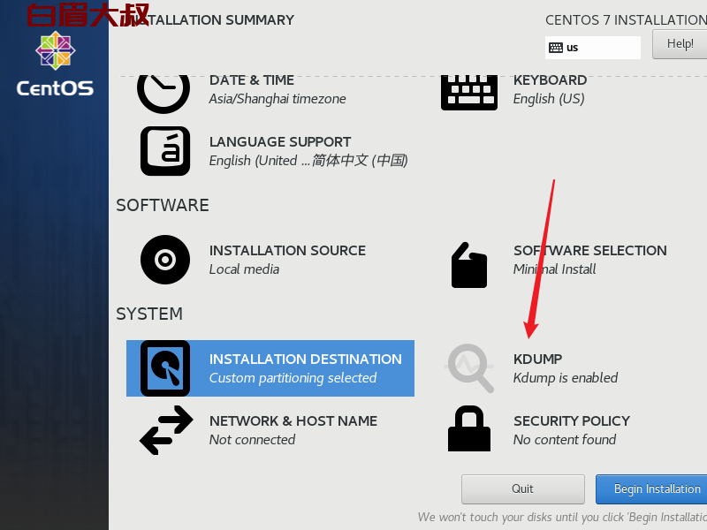Screen dimensions: 707x530
Task: Click the keyboard indicator icon beside 'us'
Action: [x=556, y=48]
